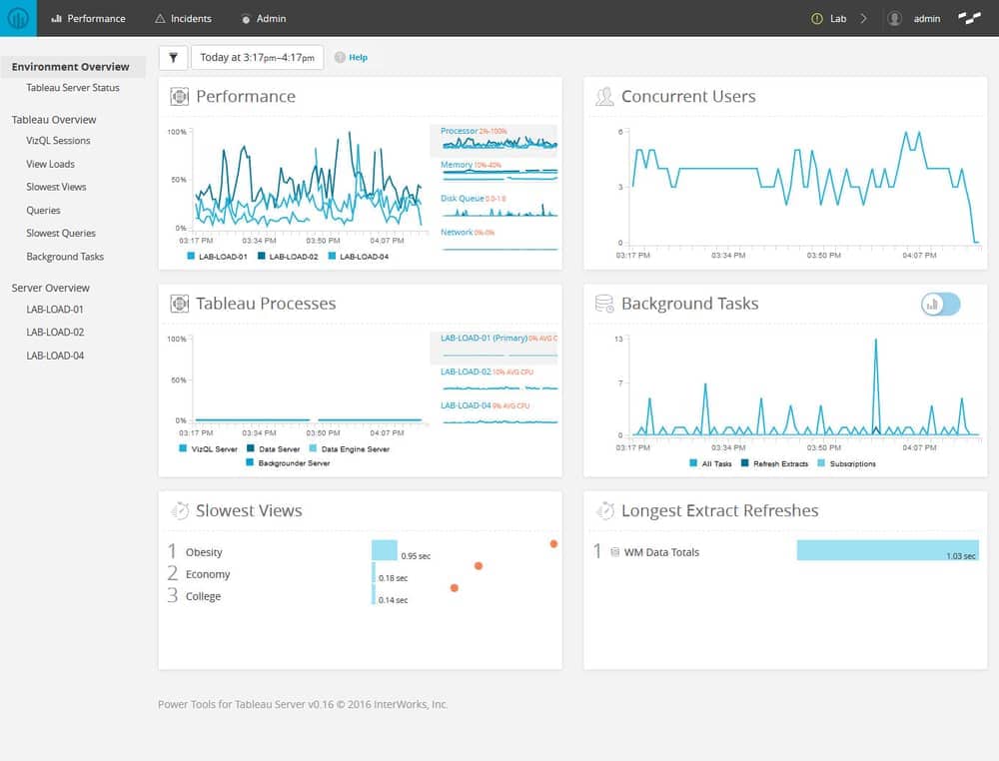Toggle Subscriptions legend entry
Screen dimensions: 999x761
tap(847, 463)
